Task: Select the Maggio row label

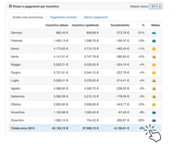Action: (x=16, y=64)
